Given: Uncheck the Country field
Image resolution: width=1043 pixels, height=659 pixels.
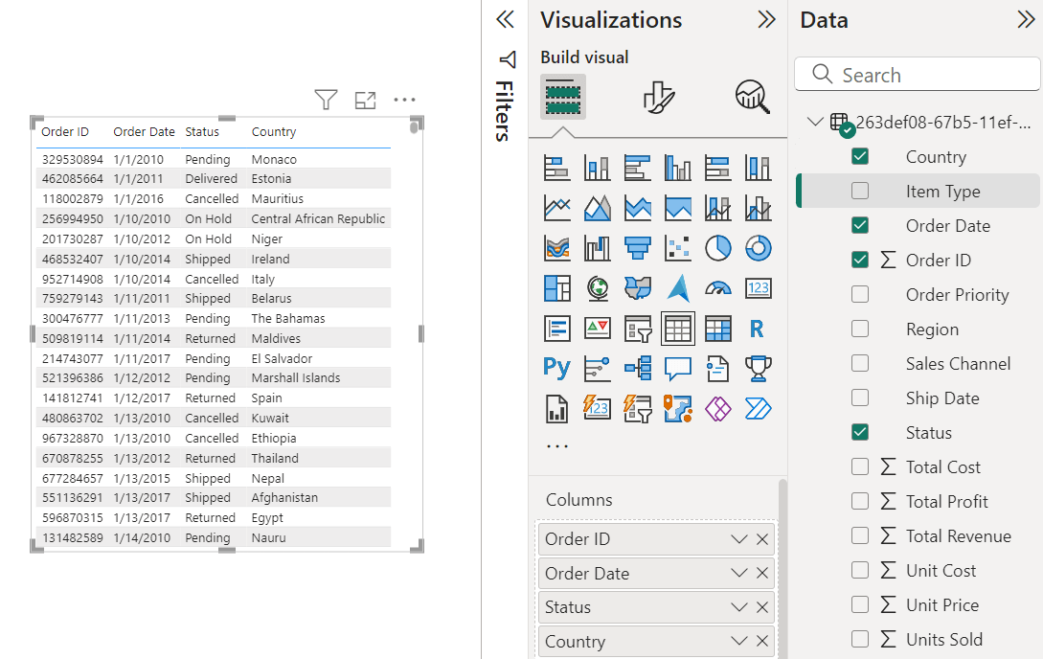Looking at the screenshot, I should [x=859, y=156].
